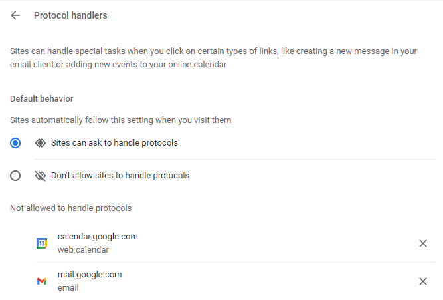443x300 pixels.
Task: Click the 'email' protocol description
Action: pyautogui.click(x=68, y=288)
